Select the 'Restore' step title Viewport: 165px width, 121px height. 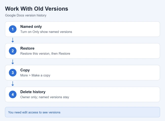(27, 48)
